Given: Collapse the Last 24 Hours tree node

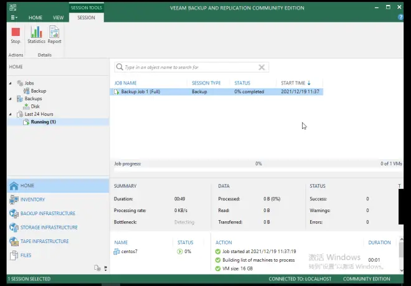Looking at the screenshot, I should (10, 114).
